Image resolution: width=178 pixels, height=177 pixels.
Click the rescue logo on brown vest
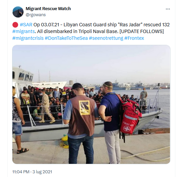pos(84,108)
